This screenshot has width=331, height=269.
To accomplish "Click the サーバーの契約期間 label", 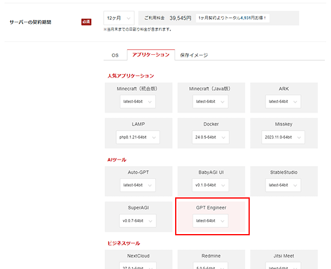I will pos(31,22).
